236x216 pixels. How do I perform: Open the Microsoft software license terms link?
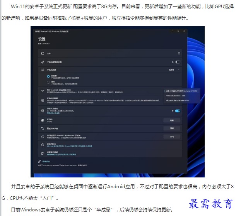click(55, 146)
